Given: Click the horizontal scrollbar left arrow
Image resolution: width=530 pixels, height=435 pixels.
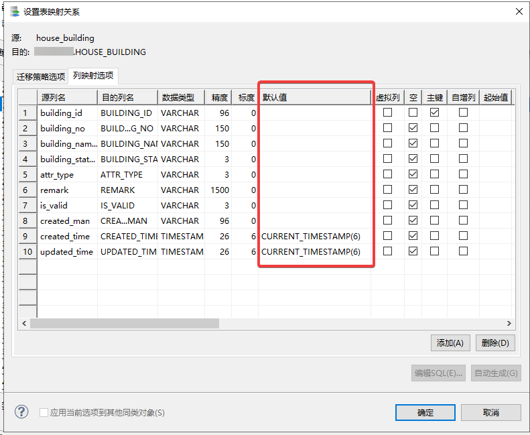Looking at the screenshot, I should [x=24, y=323].
